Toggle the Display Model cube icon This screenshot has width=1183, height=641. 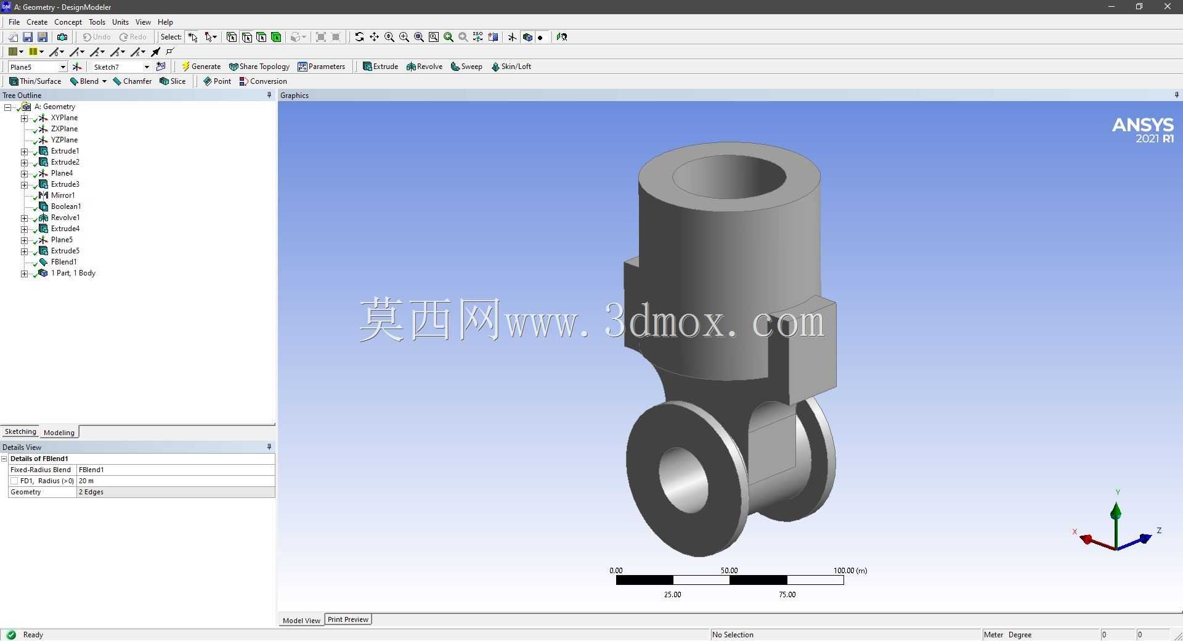tap(527, 37)
